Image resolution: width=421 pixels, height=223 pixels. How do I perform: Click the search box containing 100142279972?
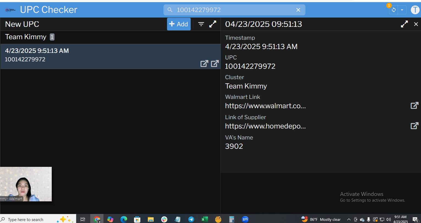point(234,10)
